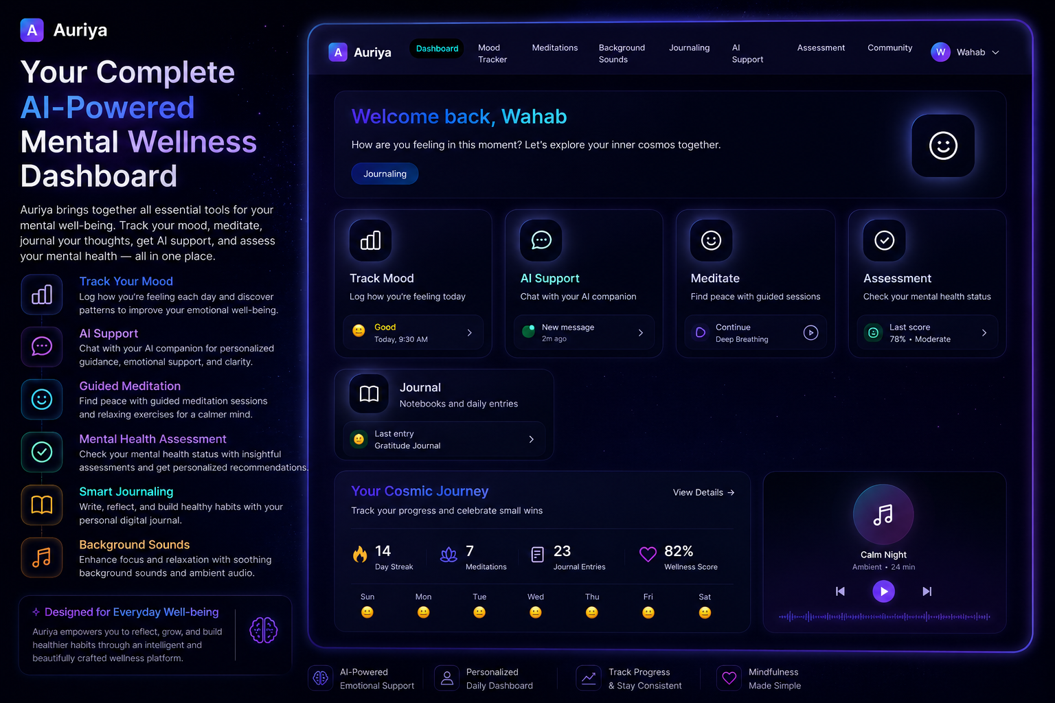This screenshot has width=1055, height=703.
Task: Seek within the audio waveform bar
Action: [x=884, y=616]
